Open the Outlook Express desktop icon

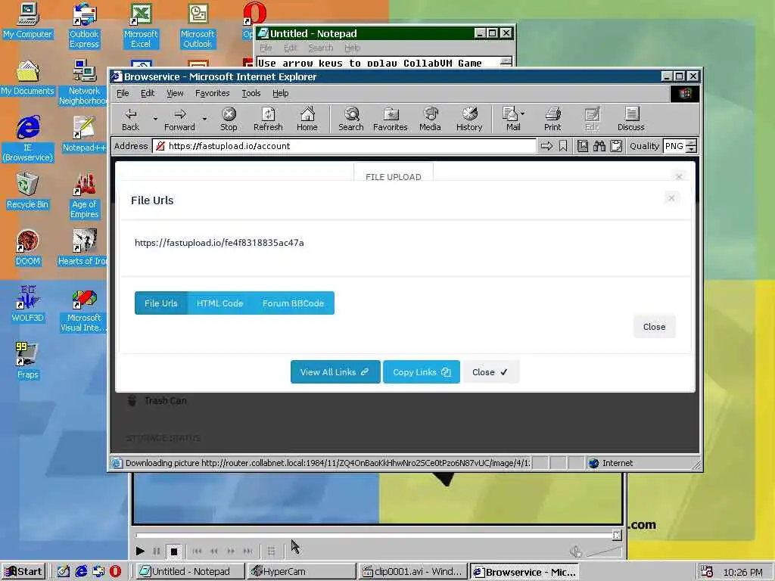pos(84,26)
